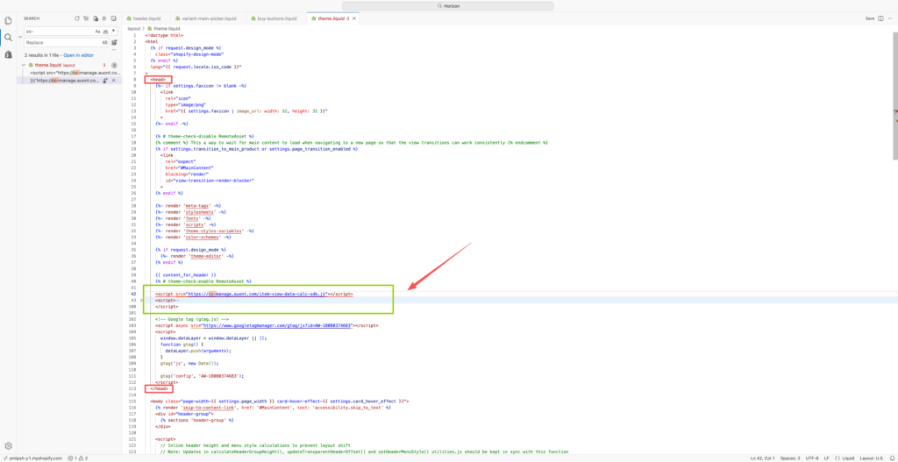Click "gtag('config', 'AW-18008374683');" on line 111

[203, 375]
